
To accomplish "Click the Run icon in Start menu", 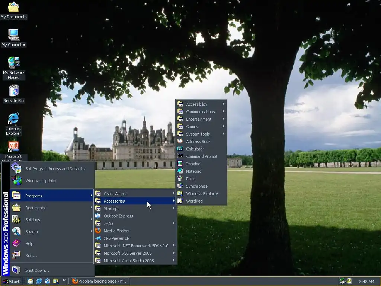I will click(x=16, y=255).
